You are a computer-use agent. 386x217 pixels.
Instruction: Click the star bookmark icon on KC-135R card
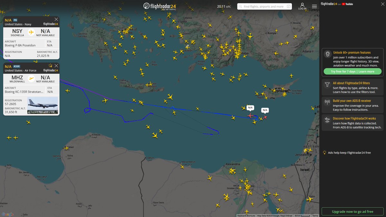(x=50, y=66)
